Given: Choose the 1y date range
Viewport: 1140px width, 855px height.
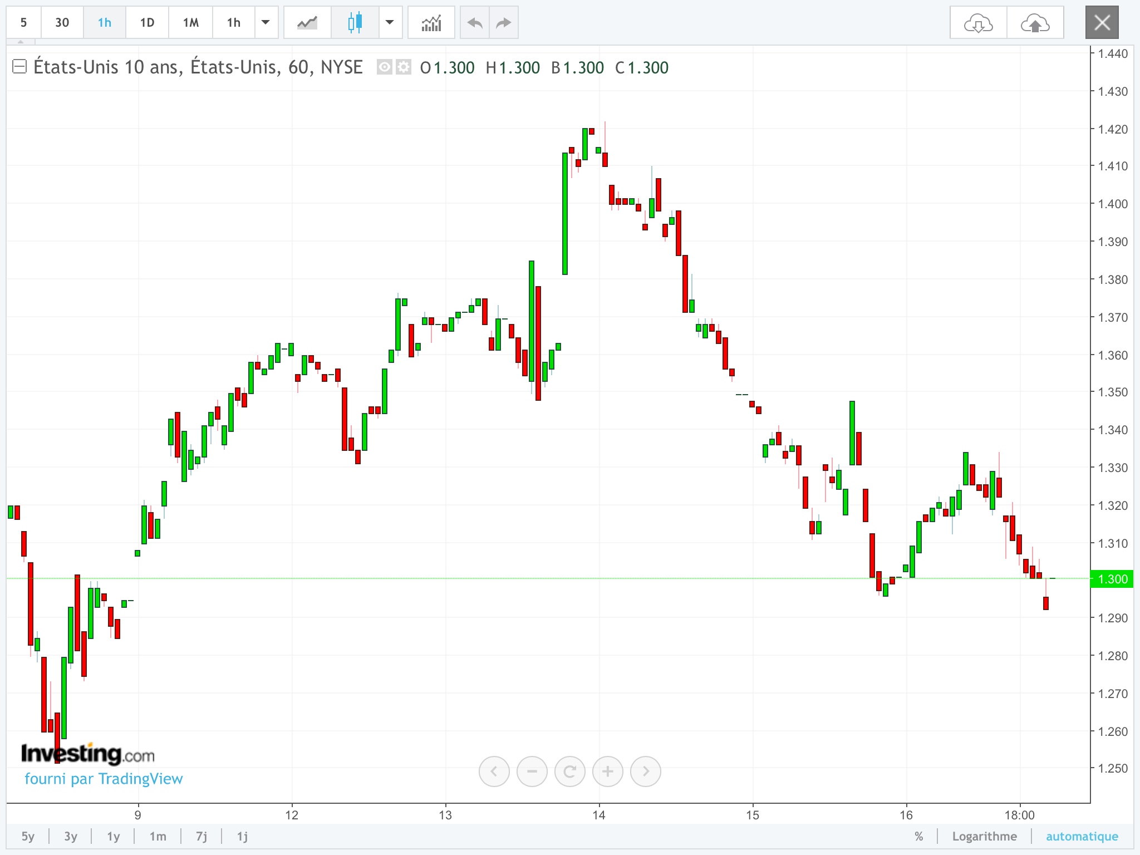Looking at the screenshot, I should [114, 836].
